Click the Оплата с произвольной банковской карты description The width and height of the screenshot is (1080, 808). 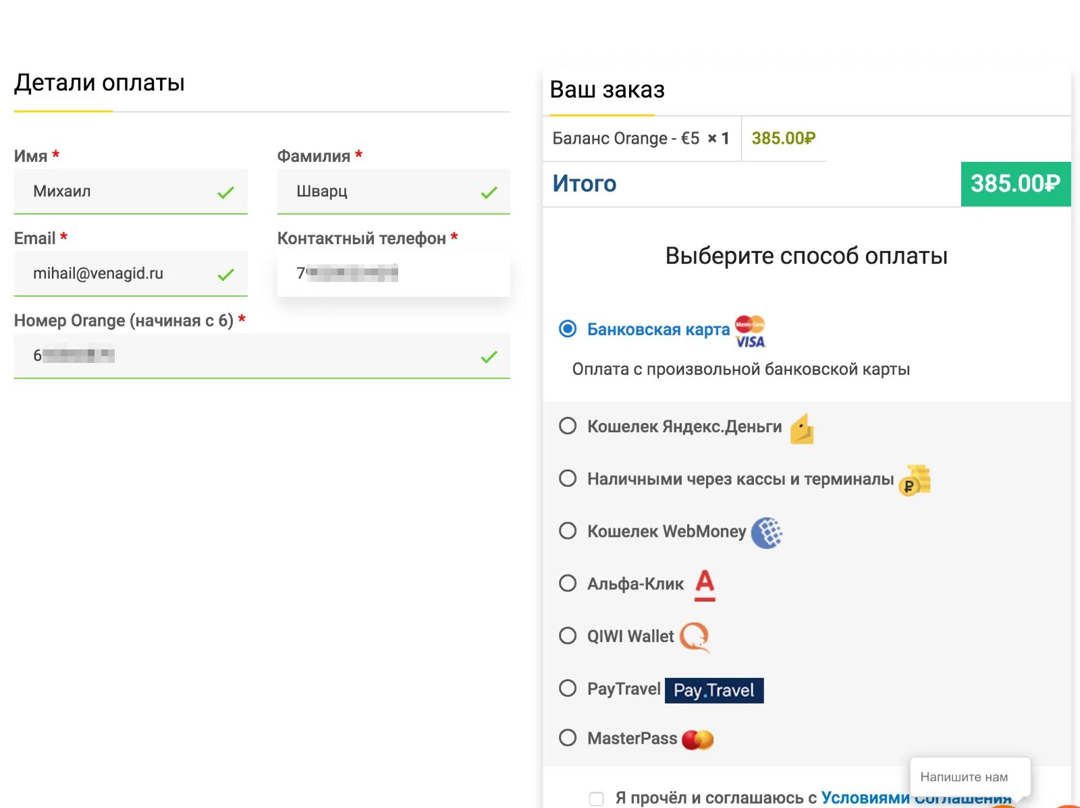tap(741, 370)
